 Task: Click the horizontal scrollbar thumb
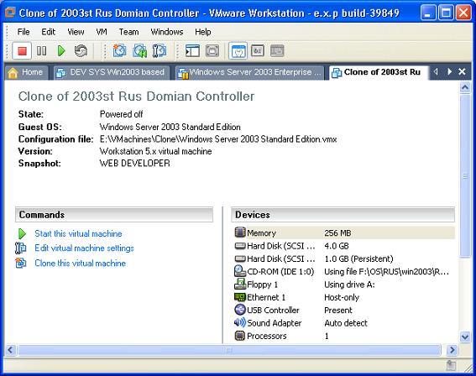(x=229, y=350)
